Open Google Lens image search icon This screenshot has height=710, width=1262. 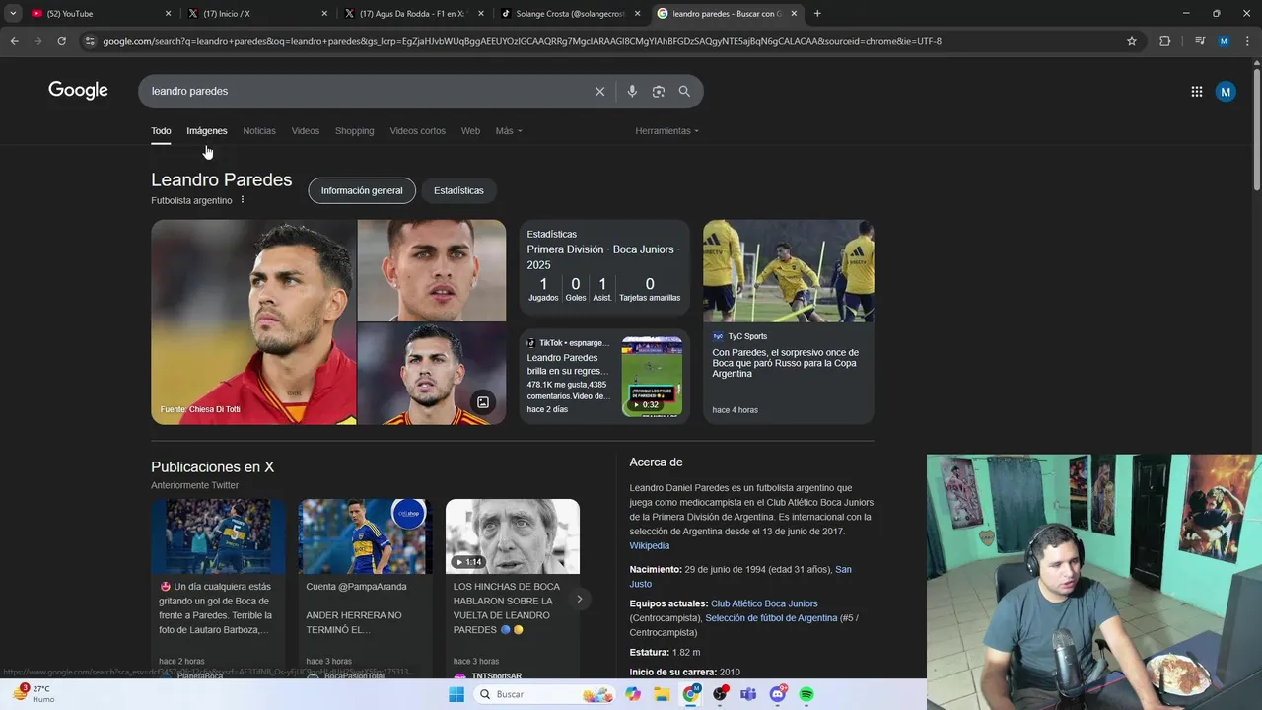pos(659,91)
